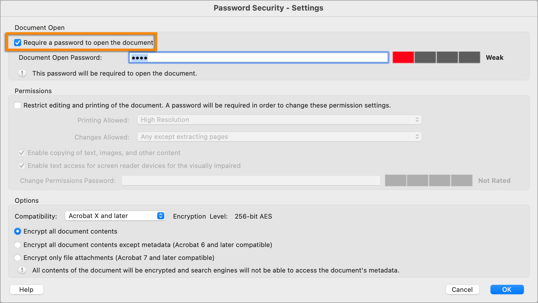
Task: Enable Restrict editing and printing of the document
Action: [x=18, y=105]
